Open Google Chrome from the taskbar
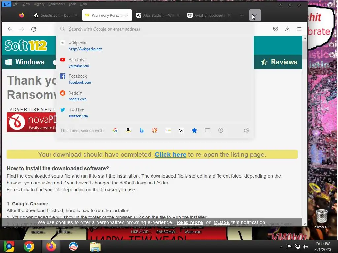The width and height of the screenshot is (338, 253). (29, 246)
